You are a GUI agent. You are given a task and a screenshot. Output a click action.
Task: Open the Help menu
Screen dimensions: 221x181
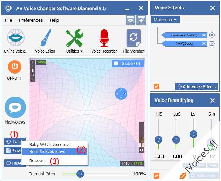click(54, 20)
